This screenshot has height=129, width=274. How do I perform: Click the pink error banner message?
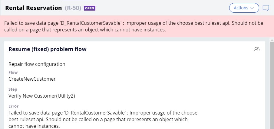(x=134, y=26)
